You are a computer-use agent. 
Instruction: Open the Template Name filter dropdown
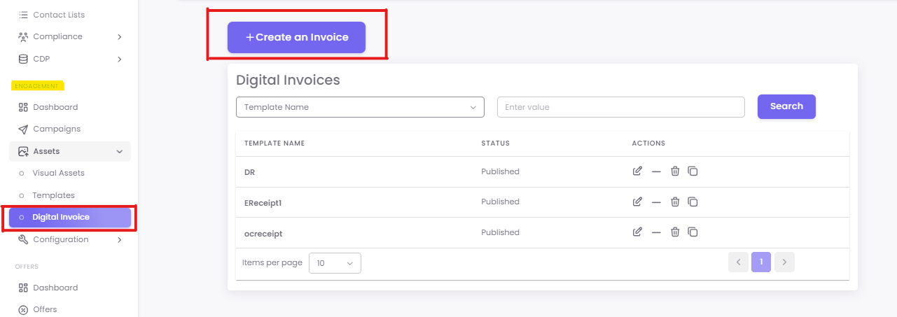[x=360, y=107]
